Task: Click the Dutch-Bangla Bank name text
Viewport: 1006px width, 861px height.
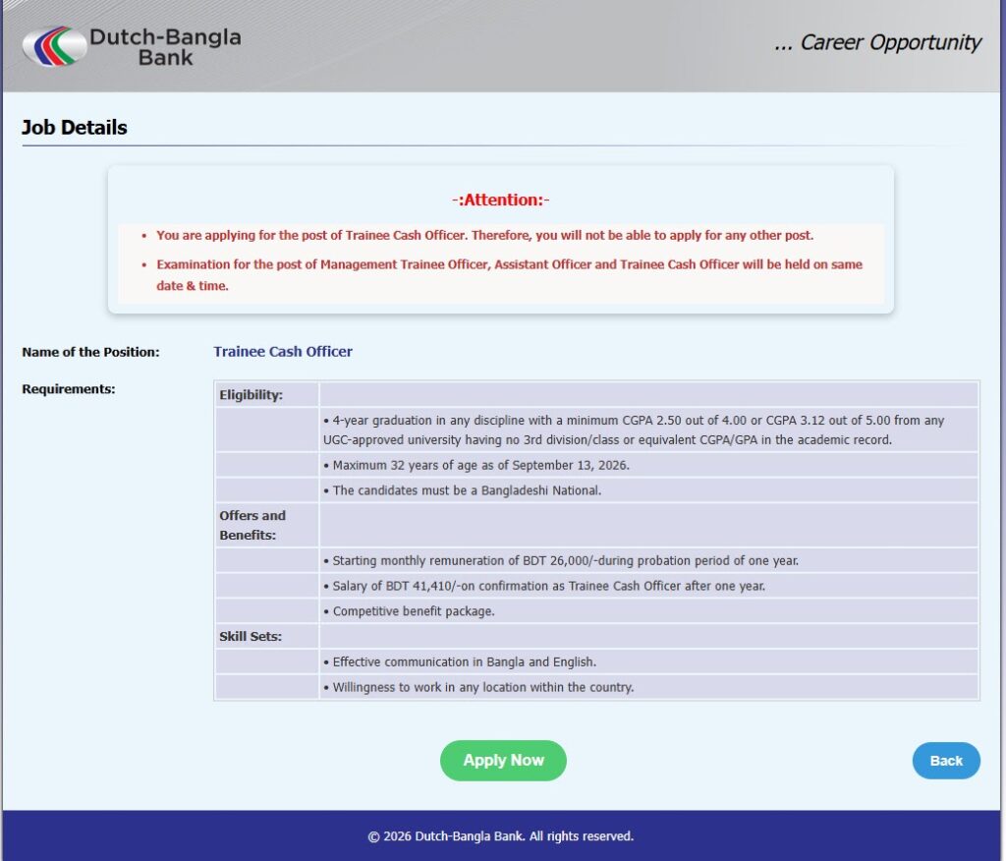Action: coord(165,47)
